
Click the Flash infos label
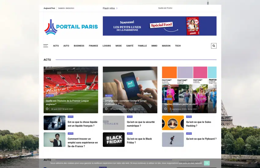pos(109,8)
